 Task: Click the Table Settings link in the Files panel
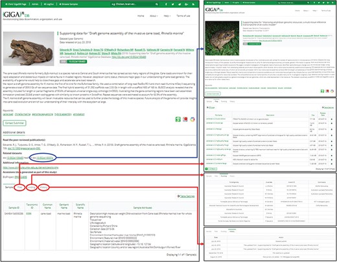pos(328,108)
